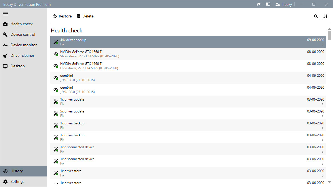The width and height of the screenshot is (333, 187).
Task: Toggle visibility on the NVIDIA show driver entry
Action: coord(56,54)
